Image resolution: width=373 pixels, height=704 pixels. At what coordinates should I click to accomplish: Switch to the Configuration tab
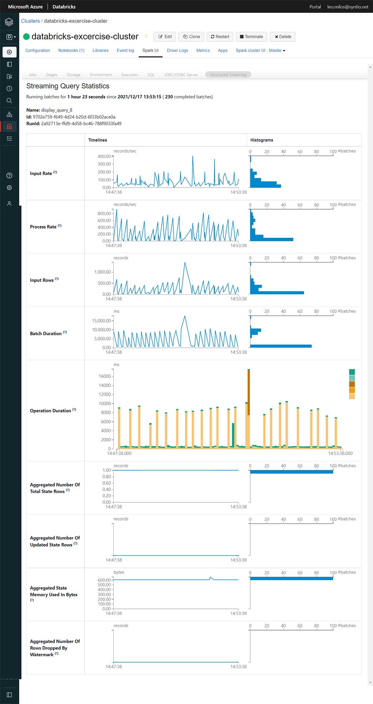[38, 50]
